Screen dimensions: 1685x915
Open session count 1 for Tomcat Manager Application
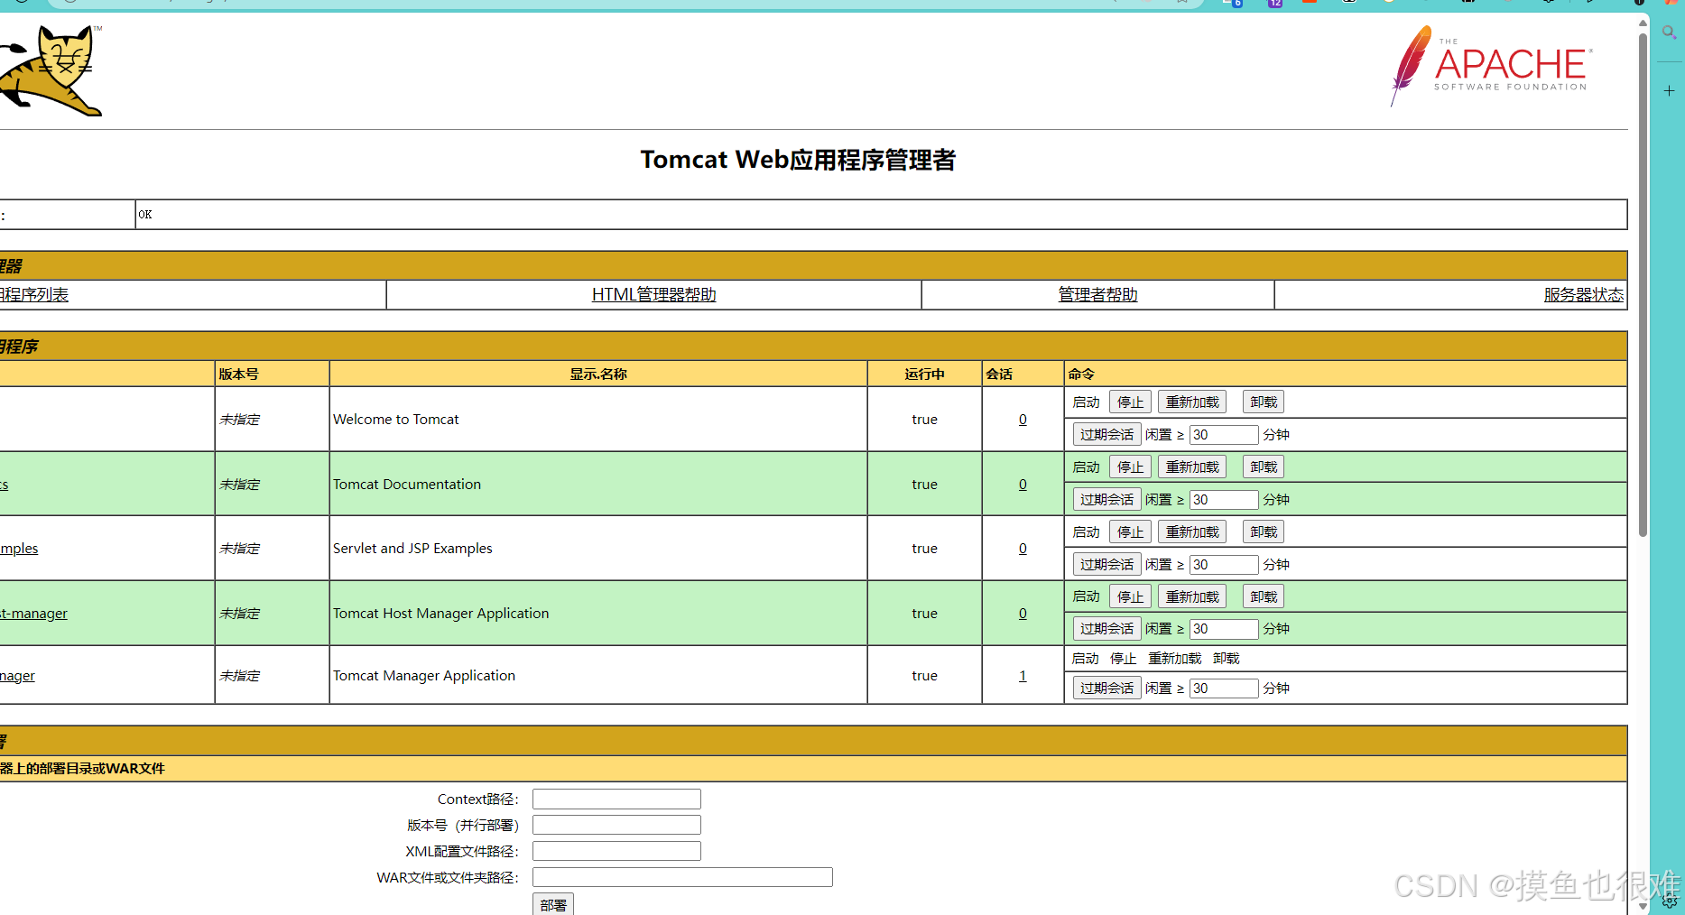click(1023, 676)
